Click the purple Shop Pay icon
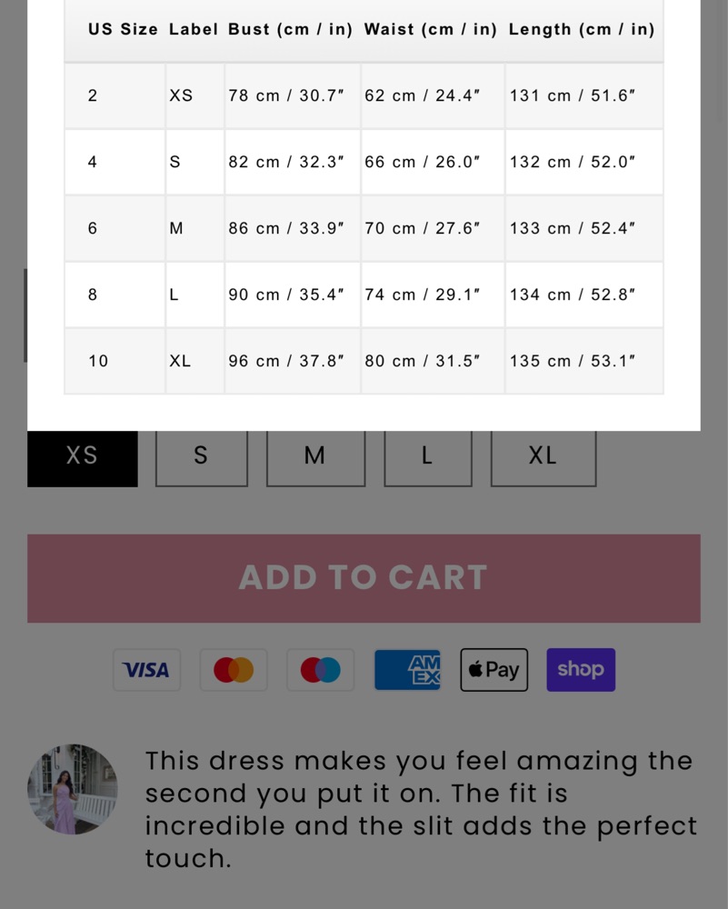The width and height of the screenshot is (728, 909). tap(581, 670)
